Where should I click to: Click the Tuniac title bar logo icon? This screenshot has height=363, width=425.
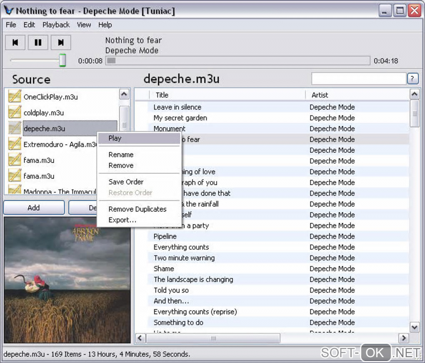(x=9, y=10)
